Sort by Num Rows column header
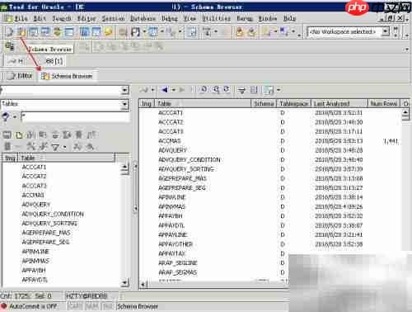Viewport: 412px width, 312px height. click(x=384, y=103)
